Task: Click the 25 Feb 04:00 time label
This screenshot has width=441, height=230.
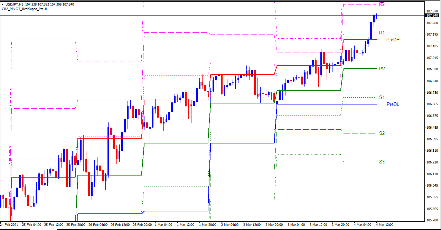Action: (31, 224)
